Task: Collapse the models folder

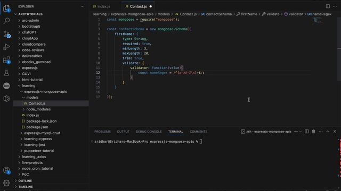Action: pyautogui.click(x=51, y=98)
